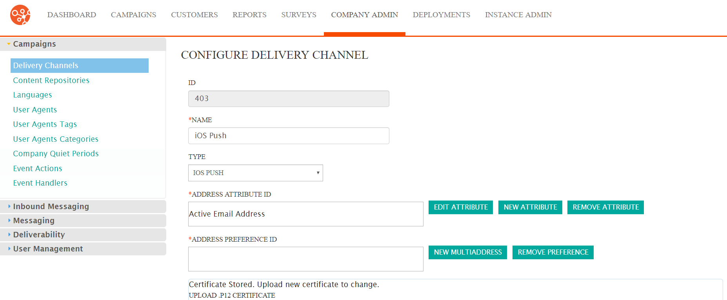Click the orange company logo icon
Image resolution: width=727 pixels, height=300 pixels.
click(x=20, y=15)
